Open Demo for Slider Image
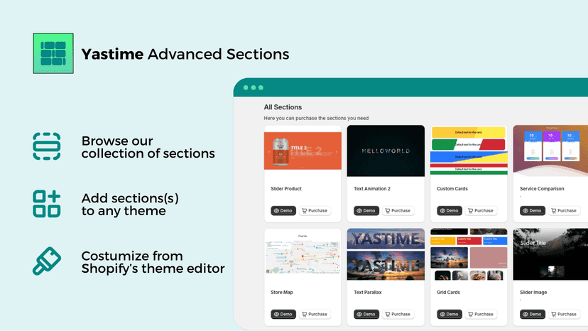 (533, 314)
